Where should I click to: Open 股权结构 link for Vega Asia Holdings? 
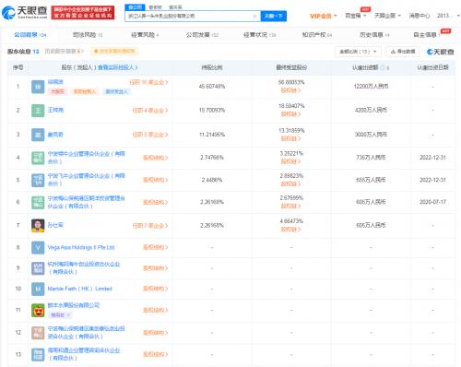[x=156, y=247]
